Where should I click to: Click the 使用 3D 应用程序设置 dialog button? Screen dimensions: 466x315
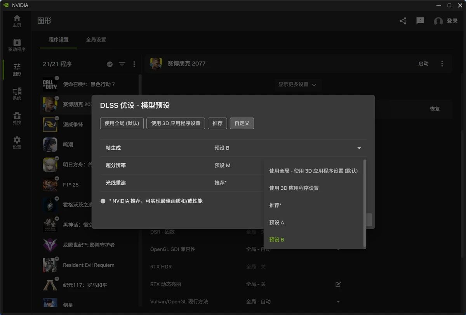[176, 123]
